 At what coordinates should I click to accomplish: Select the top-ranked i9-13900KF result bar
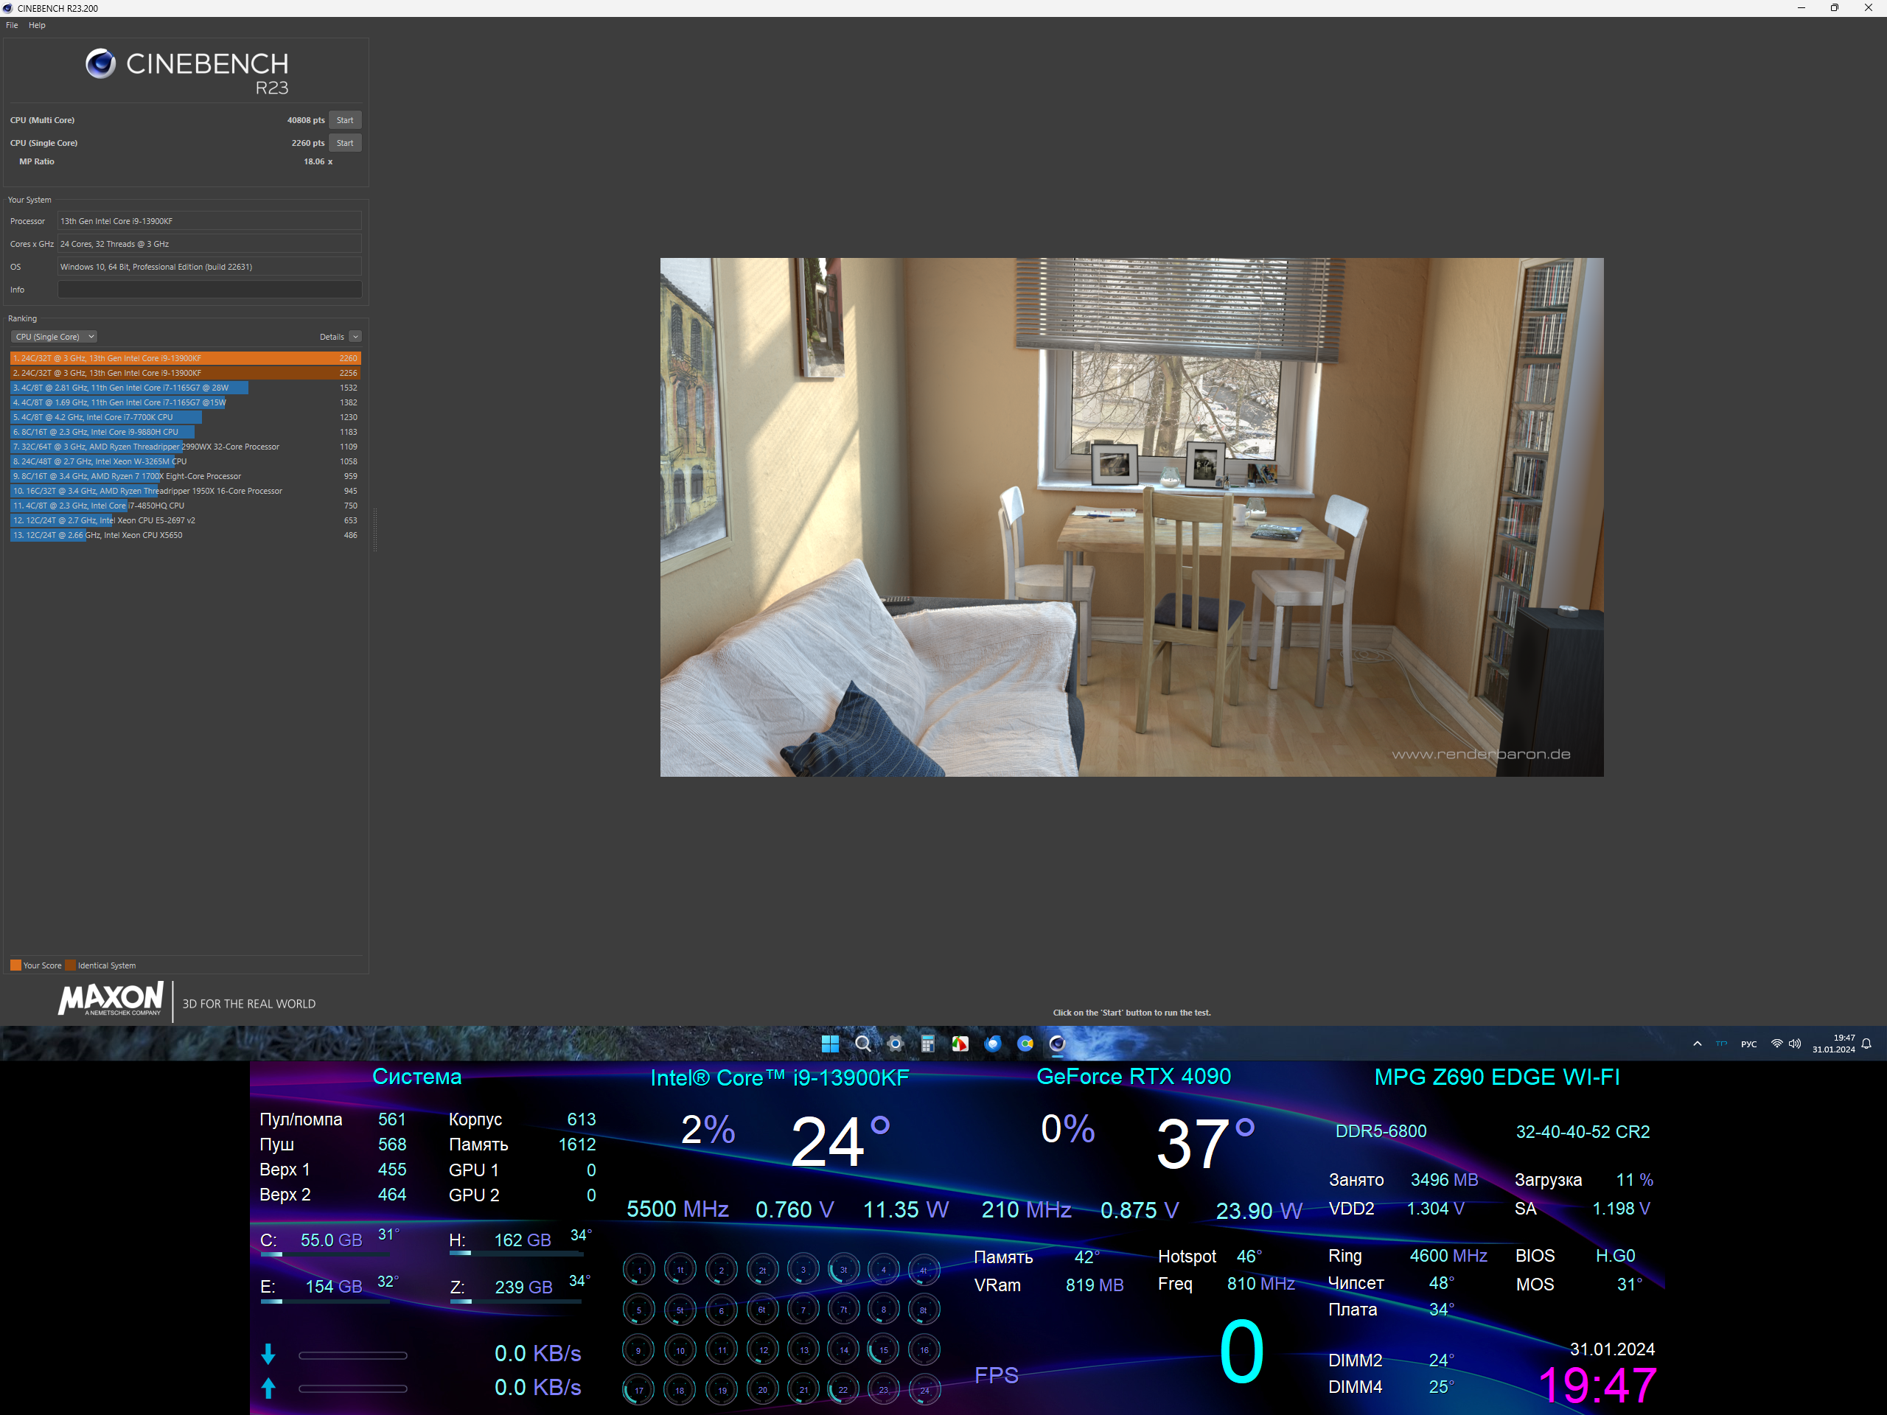tap(185, 358)
